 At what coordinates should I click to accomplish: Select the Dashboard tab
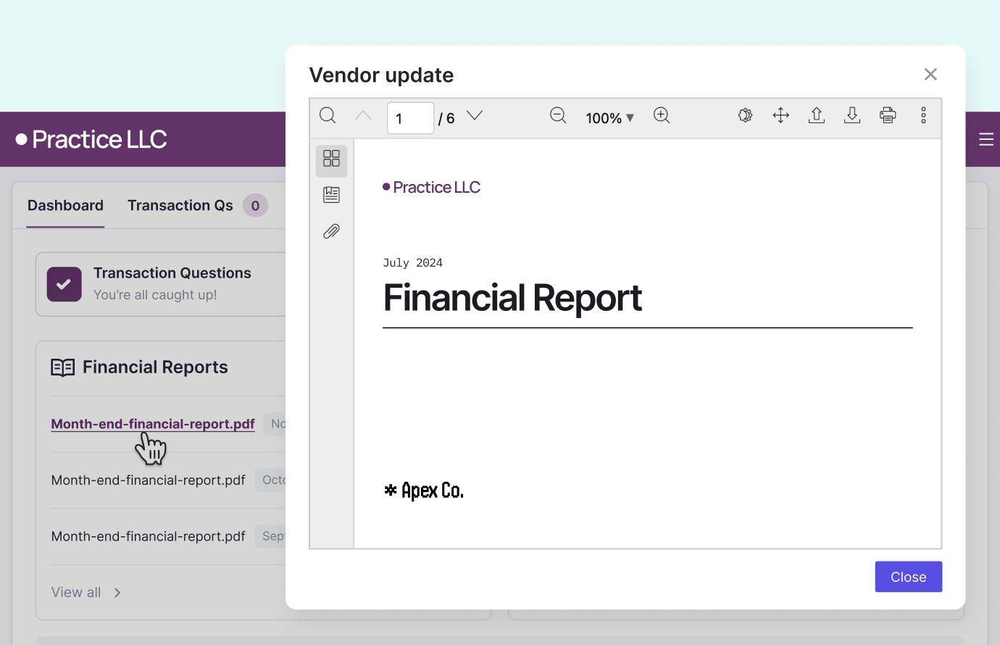pos(65,205)
